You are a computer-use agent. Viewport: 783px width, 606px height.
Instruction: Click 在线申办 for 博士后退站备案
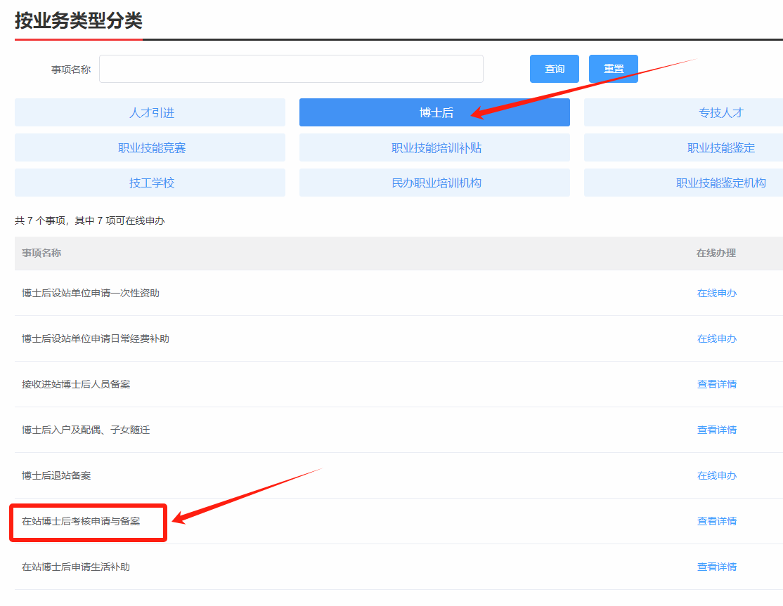click(x=716, y=475)
